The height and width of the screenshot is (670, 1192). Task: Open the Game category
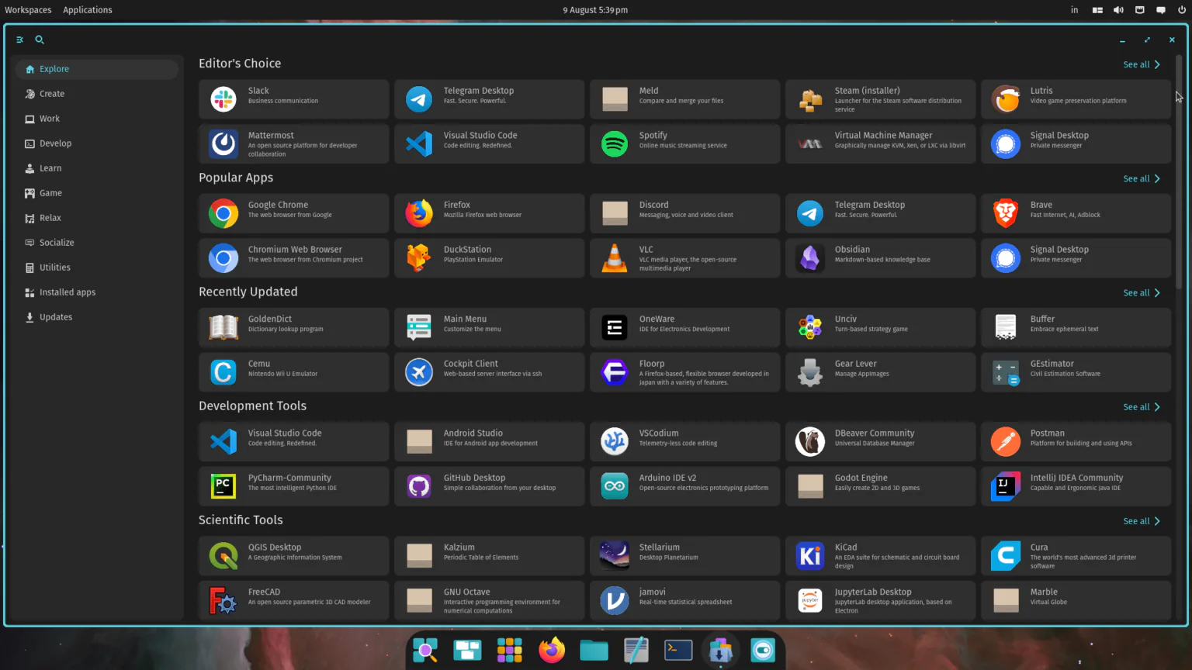pyautogui.click(x=97, y=193)
